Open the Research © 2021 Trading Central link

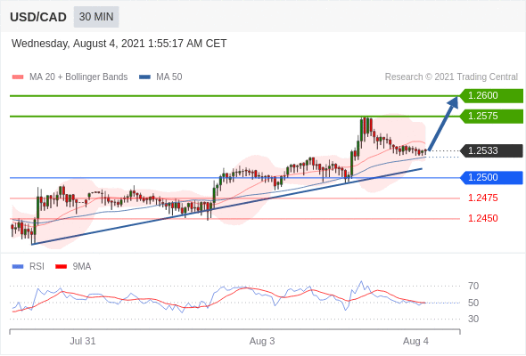(451, 77)
